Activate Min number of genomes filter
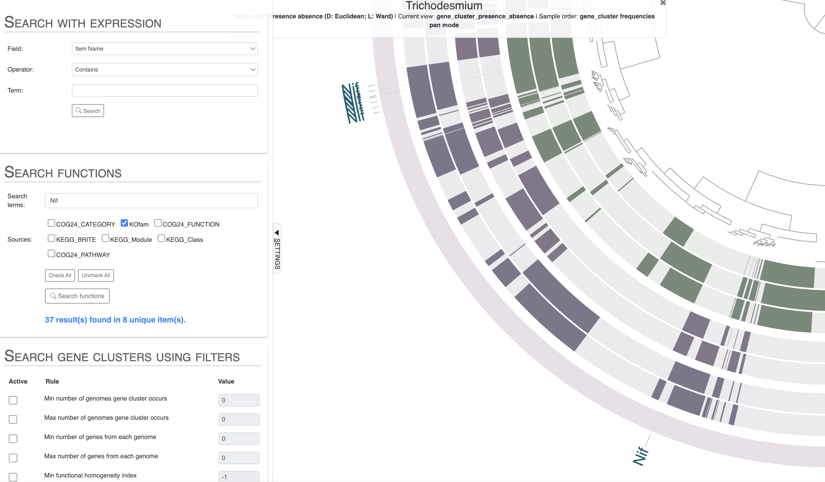 point(13,400)
